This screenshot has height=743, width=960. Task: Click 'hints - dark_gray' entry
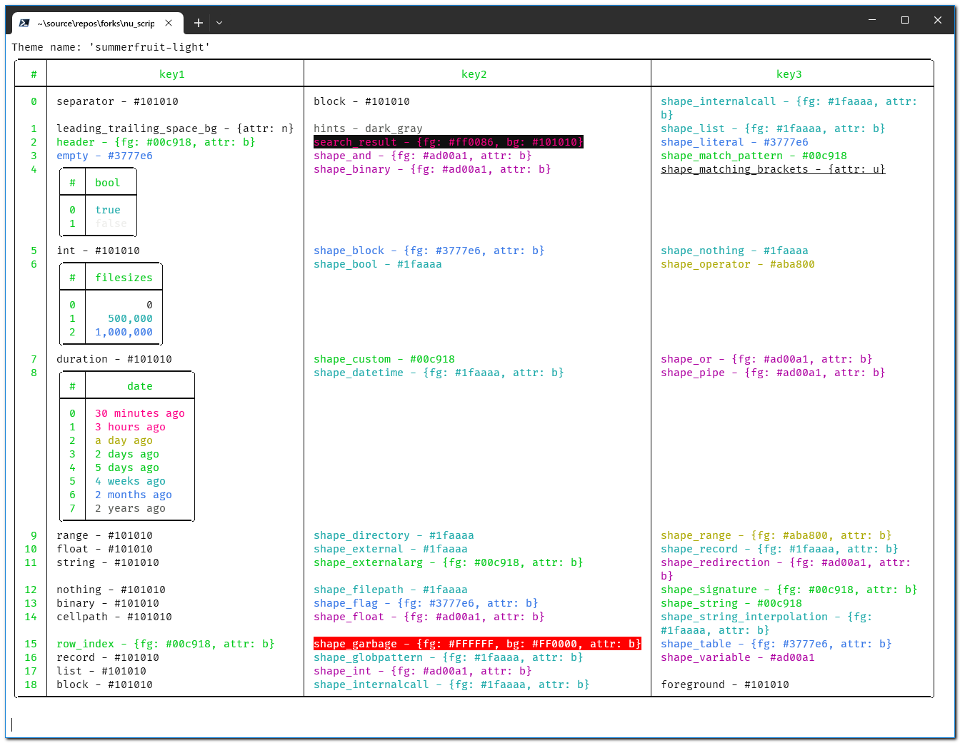click(369, 128)
